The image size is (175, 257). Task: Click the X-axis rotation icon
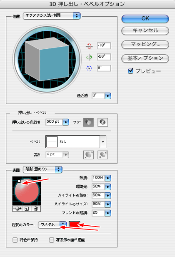(x=89, y=46)
